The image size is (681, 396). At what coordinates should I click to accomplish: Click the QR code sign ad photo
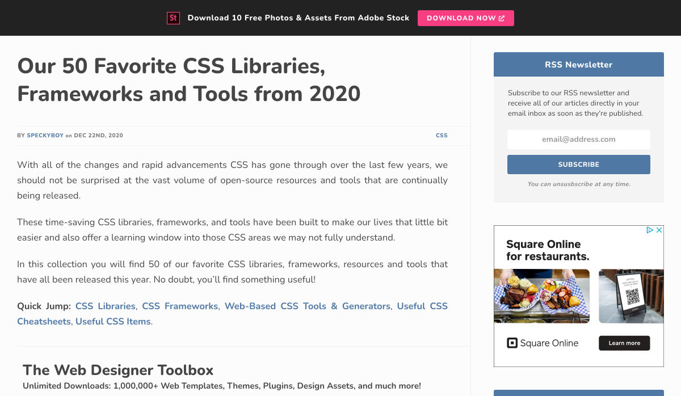(630, 296)
